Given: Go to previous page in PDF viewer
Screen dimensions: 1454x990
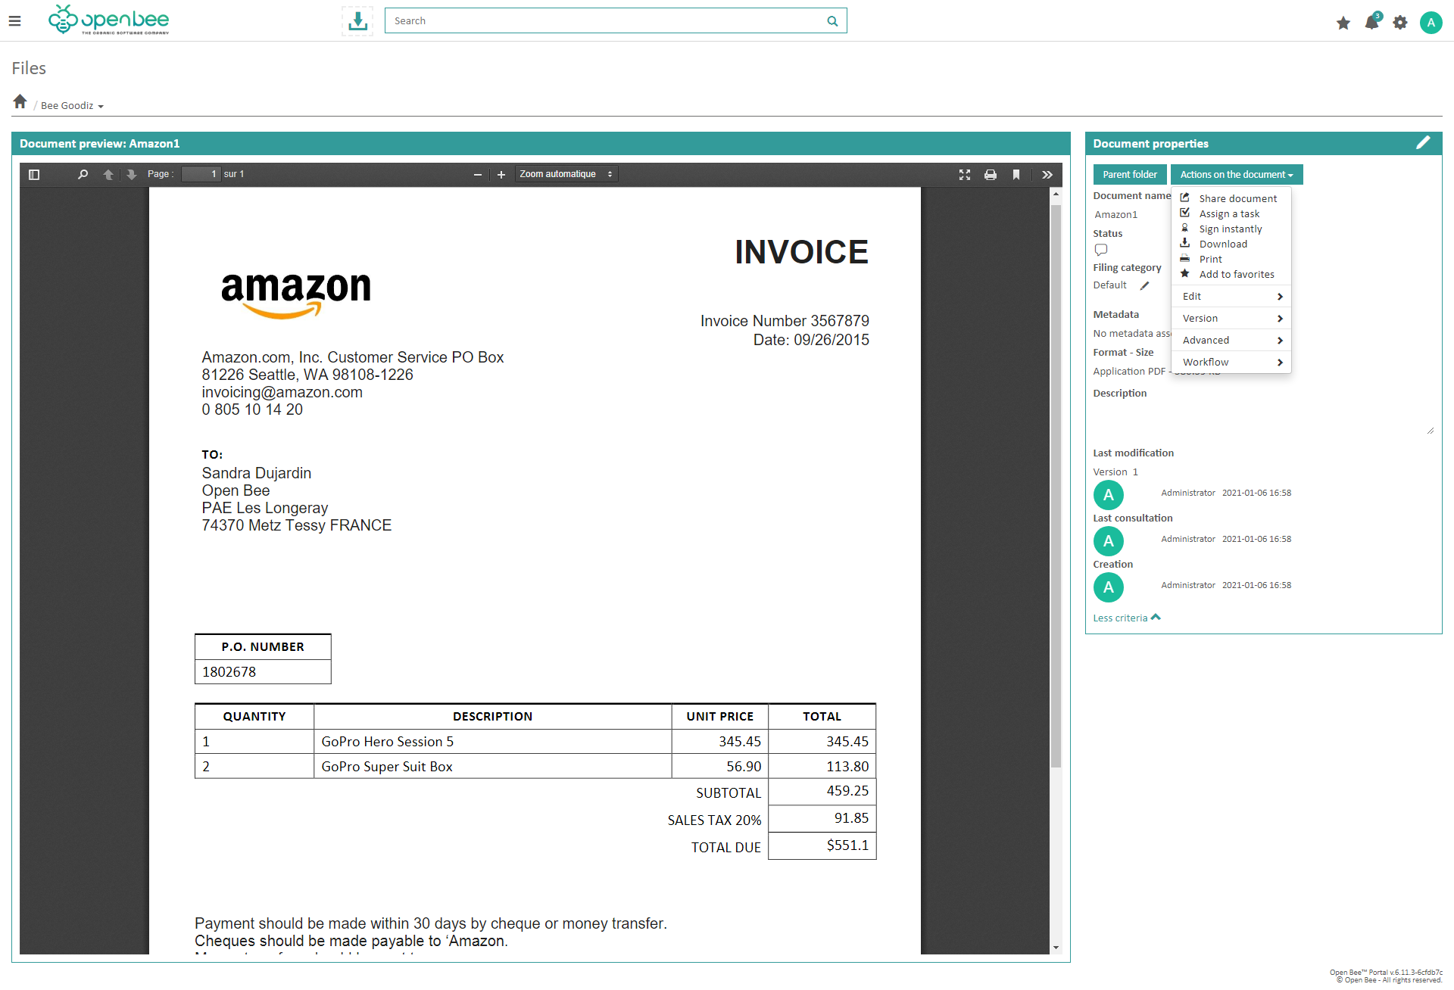Looking at the screenshot, I should (108, 175).
